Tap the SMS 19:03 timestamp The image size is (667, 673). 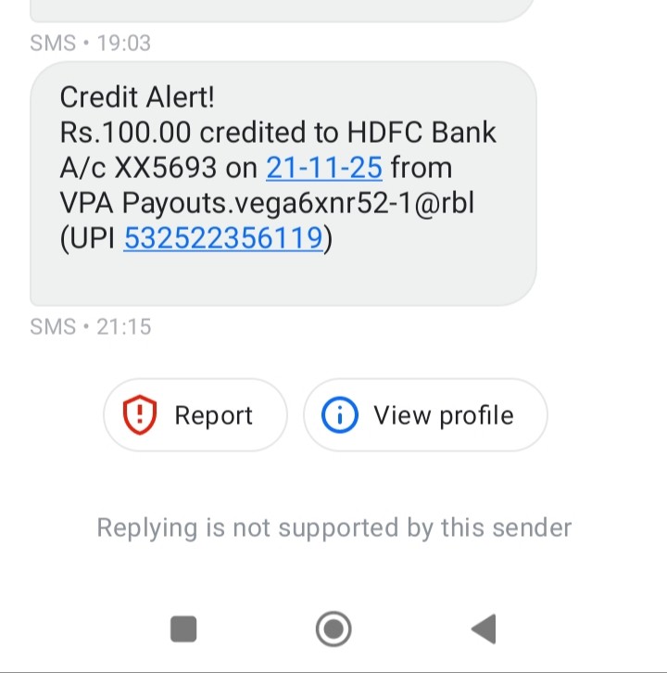(91, 43)
